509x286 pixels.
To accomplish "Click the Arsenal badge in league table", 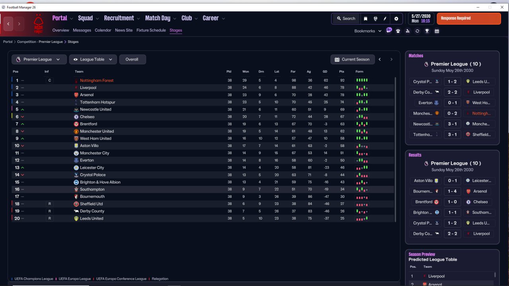I will (76, 95).
